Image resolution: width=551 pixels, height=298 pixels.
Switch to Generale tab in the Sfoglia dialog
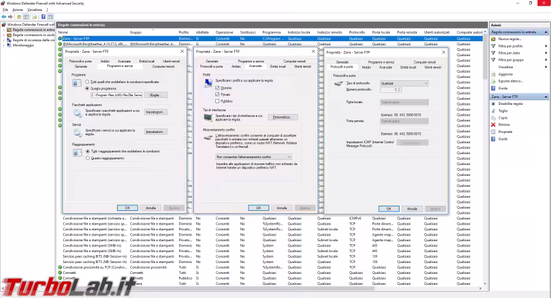pyautogui.click(x=81, y=66)
